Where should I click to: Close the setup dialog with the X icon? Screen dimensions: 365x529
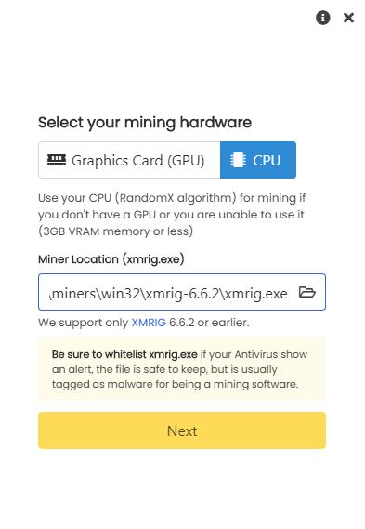click(348, 18)
